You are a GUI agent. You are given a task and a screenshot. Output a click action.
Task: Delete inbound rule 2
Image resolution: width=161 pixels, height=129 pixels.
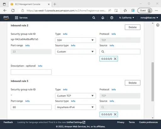(x=133, y=27)
